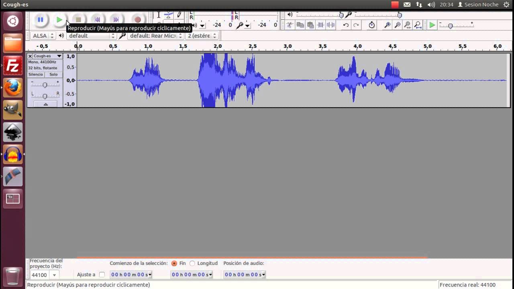The image size is (514, 289).
Task: Open the input meter dropdown arrow
Action: [x=247, y=25]
